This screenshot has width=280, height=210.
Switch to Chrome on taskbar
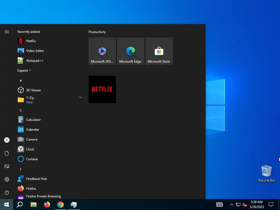point(60,205)
